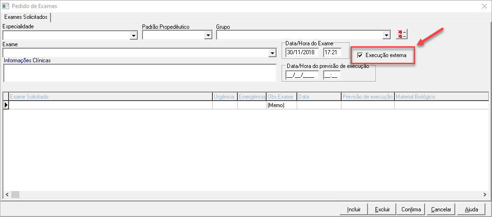Click the horizontal scrollbar left arrow
This screenshot has height=217, width=492.
coord(7,195)
